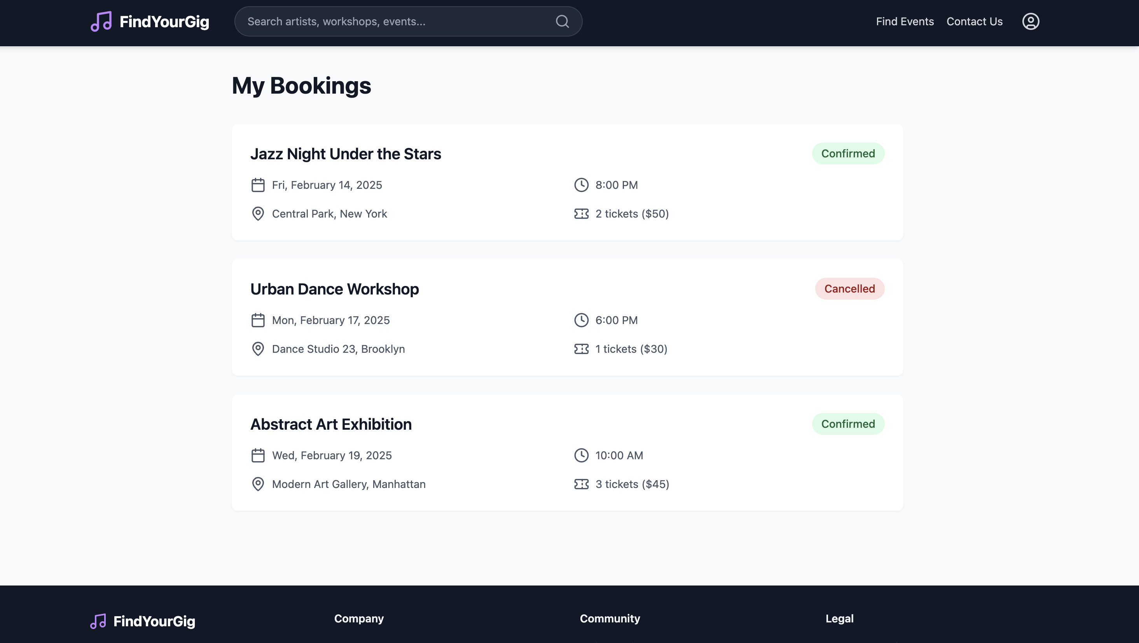
Task: Open Contact Us navigation link
Action: (x=974, y=22)
